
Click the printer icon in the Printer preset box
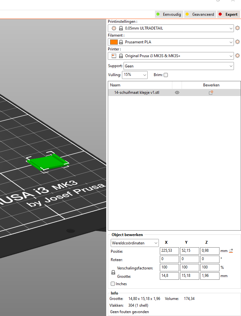114,56
